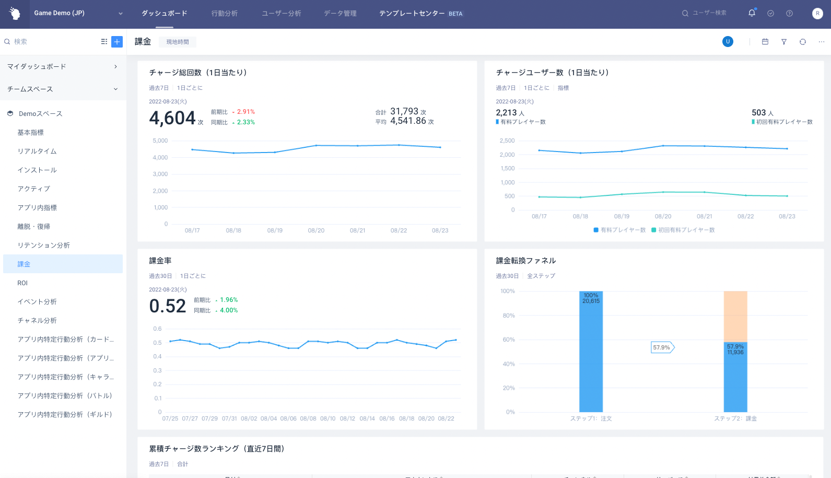Collapse チームスペース section
Image resolution: width=831 pixels, height=478 pixels.
pos(63,89)
